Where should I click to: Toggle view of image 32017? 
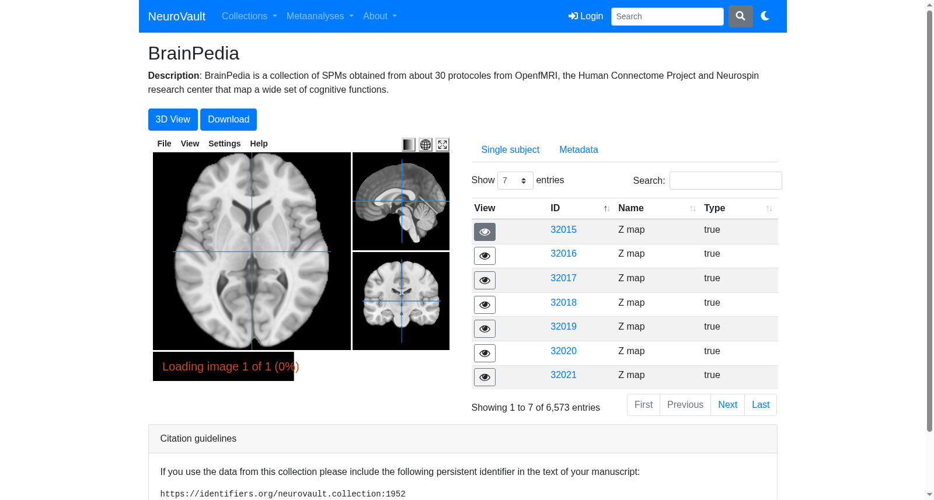(x=485, y=280)
